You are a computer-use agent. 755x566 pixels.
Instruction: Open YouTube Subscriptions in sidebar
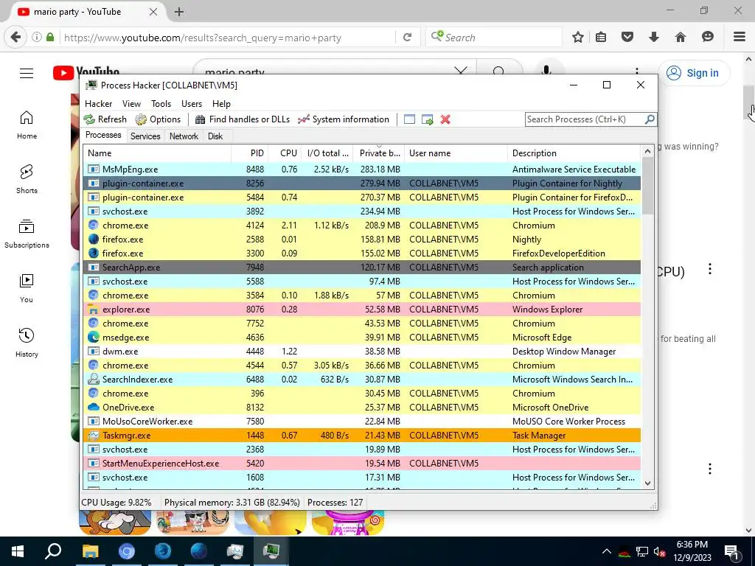pos(27,234)
